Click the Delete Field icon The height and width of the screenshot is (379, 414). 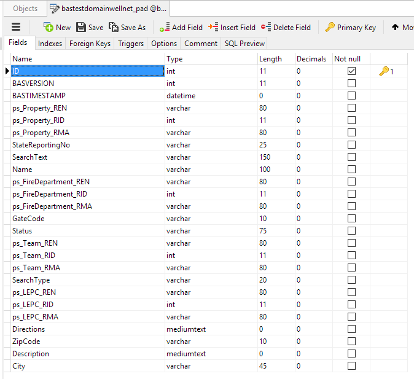[266, 27]
